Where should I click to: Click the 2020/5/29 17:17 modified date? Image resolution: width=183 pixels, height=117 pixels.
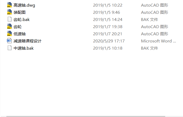(109, 41)
